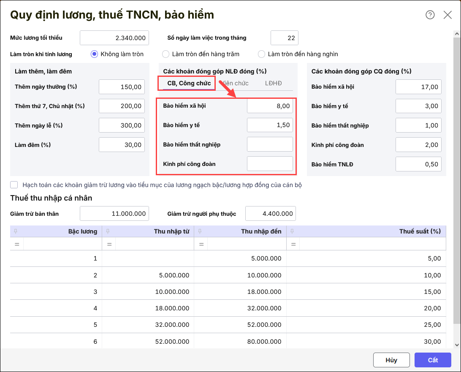Pin the Thuế suất (%) column
Viewport: 461px width, 372px height.
(x=292, y=231)
